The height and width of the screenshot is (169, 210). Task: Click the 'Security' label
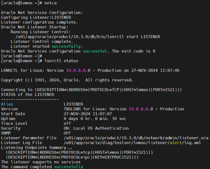point(11,128)
